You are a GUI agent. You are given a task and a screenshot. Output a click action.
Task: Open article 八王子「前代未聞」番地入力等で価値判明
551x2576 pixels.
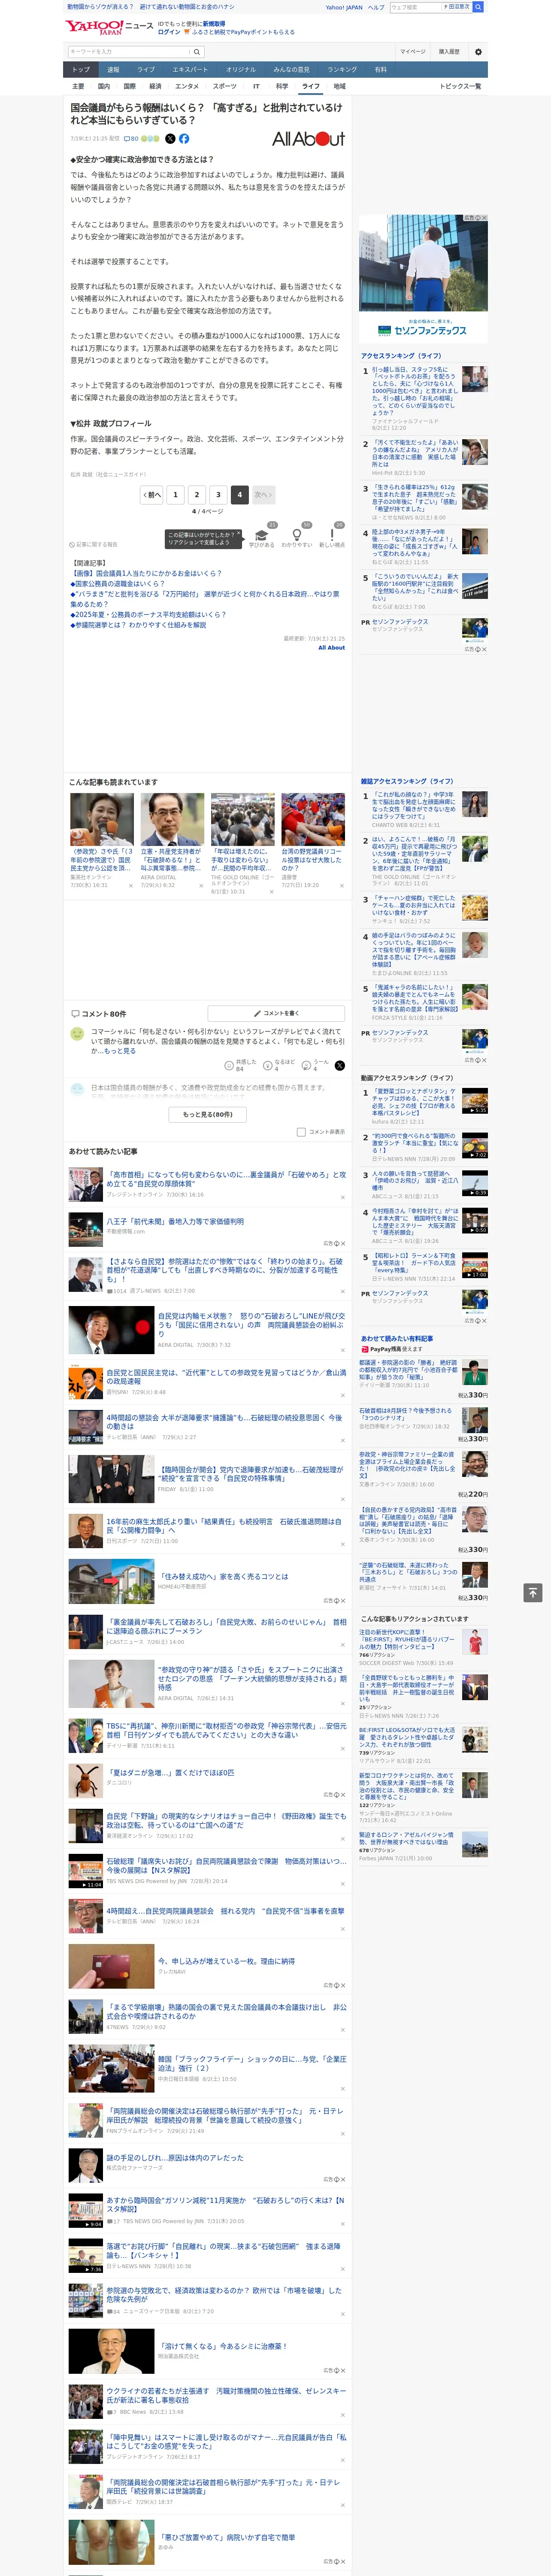coord(175,1221)
